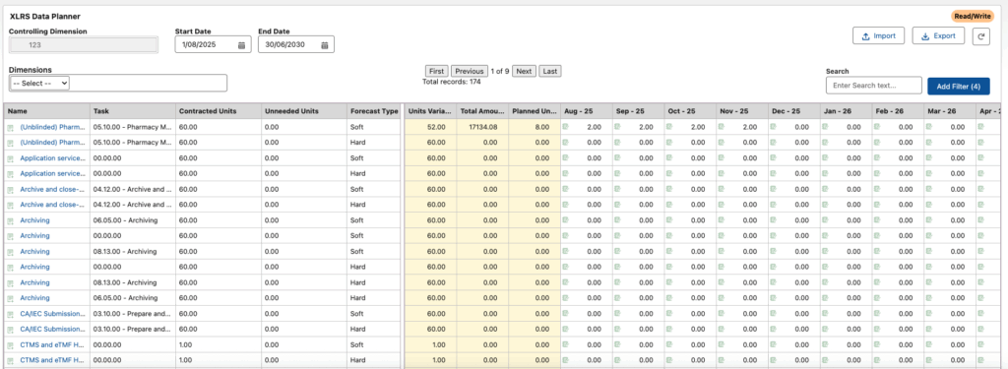Click the Import button
The height and width of the screenshot is (369, 1008).
(x=879, y=36)
